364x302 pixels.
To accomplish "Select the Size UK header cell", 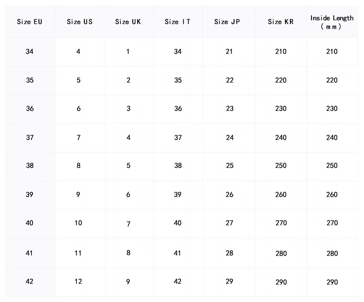I will [x=128, y=22].
